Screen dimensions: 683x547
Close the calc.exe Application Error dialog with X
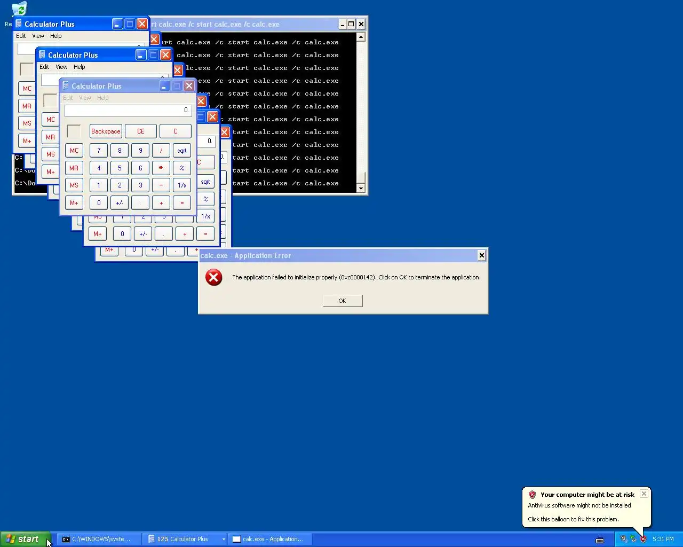click(x=481, y=255)
